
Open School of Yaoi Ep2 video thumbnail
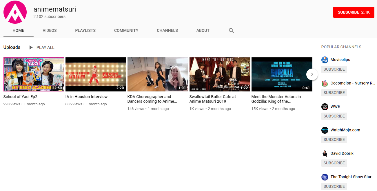pyautogui.click(x=34, y=74)
